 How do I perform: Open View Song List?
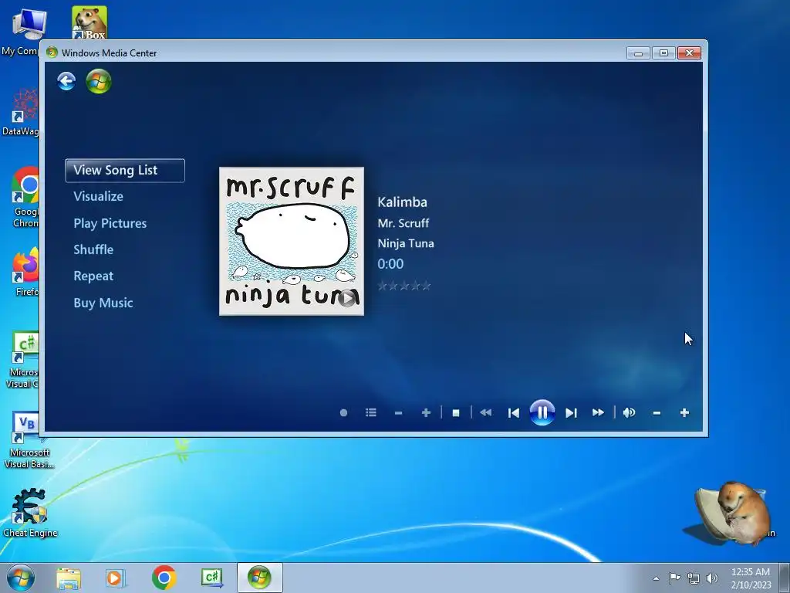point(125,171)
